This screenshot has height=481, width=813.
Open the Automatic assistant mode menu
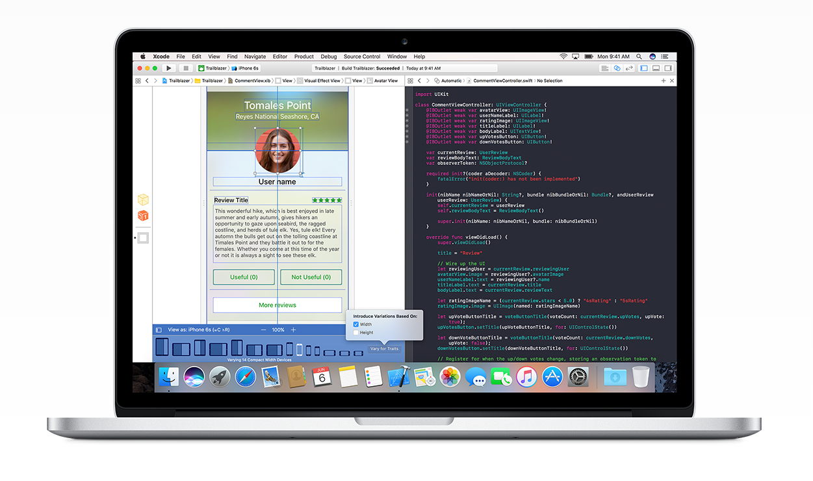tap(448, 81)
